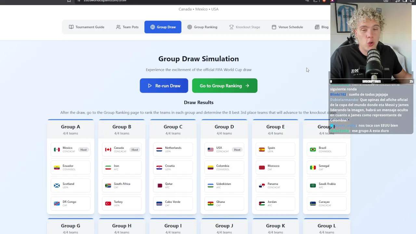Click the Cabo Verde flag icon

pos(159,203)
